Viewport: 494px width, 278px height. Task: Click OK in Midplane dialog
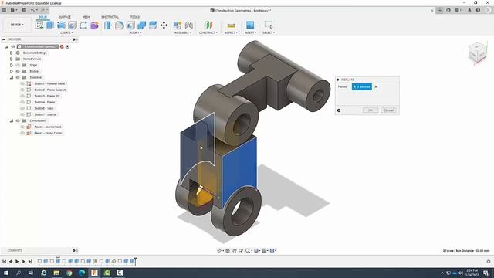pos(370,110)
